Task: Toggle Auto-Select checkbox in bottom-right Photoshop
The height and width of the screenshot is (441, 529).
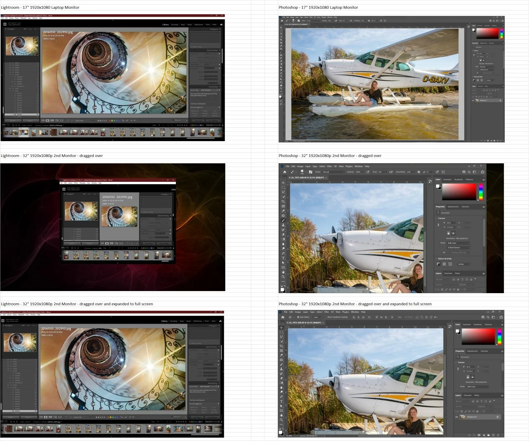Action: [298, 317]
